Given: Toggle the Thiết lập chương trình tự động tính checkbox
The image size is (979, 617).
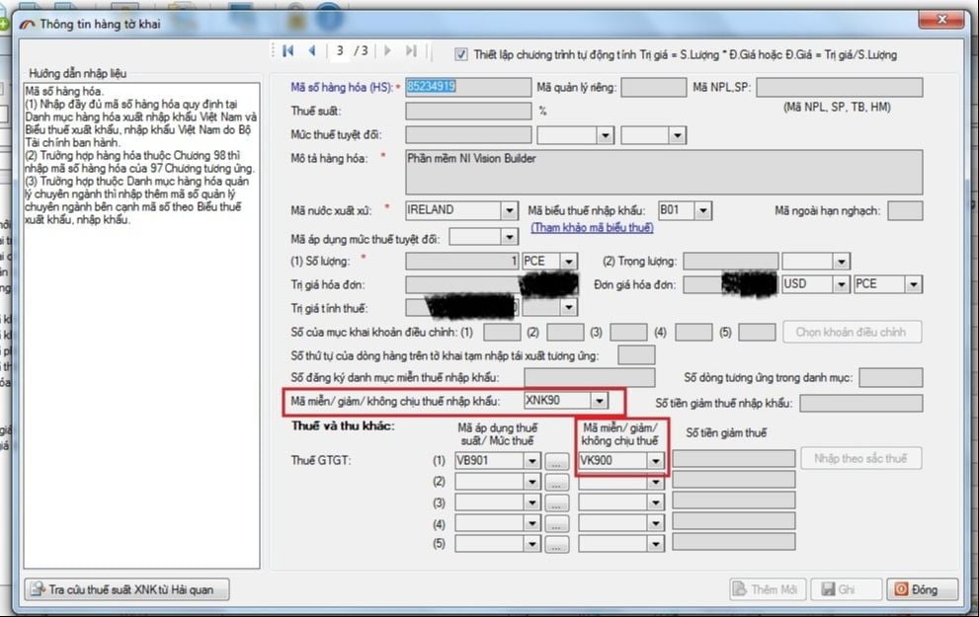Looking at the screenshot, I should [460, 55].
